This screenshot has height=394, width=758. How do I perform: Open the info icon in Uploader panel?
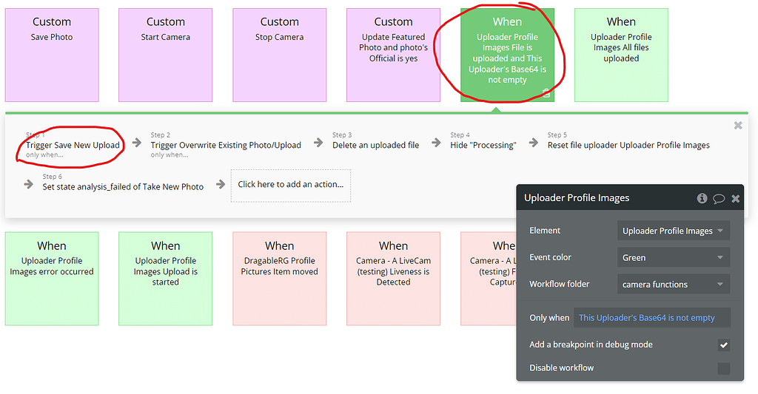pos(702,198)
